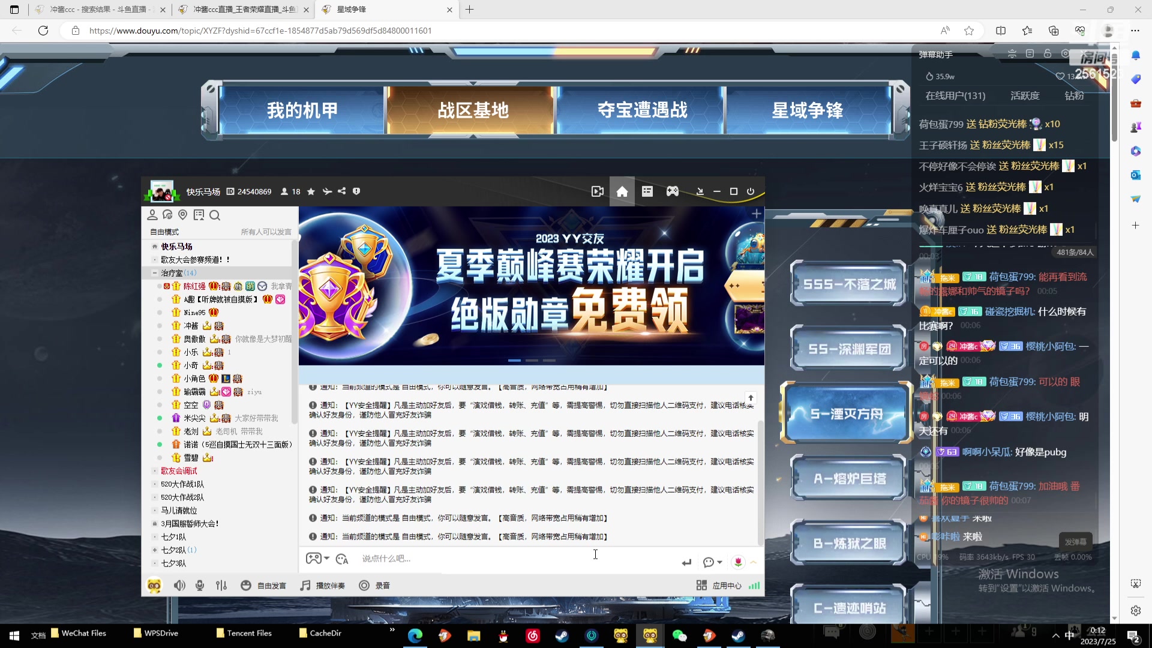1152x648 pixels.
Task: Click the 发弹幕 send button
Action: click(1077, 541)
